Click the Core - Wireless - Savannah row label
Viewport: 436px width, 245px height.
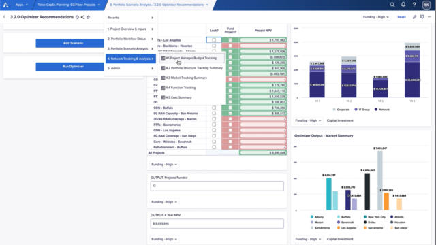[x=172, y=142]
